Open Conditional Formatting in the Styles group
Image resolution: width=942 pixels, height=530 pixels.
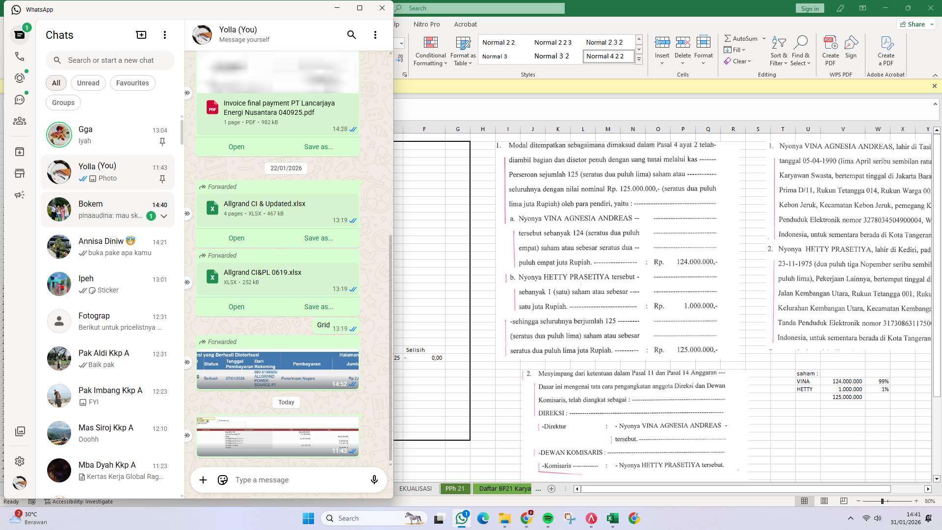(430, 52)
